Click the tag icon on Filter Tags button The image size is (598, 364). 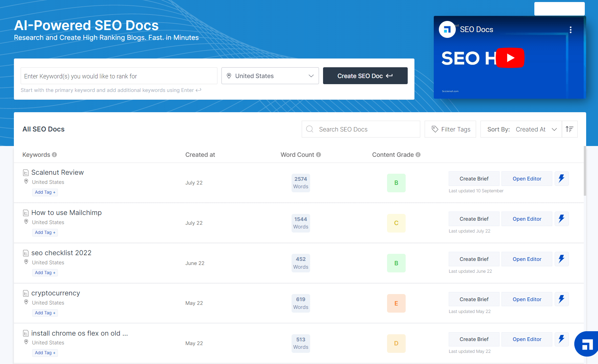[435, 129]
